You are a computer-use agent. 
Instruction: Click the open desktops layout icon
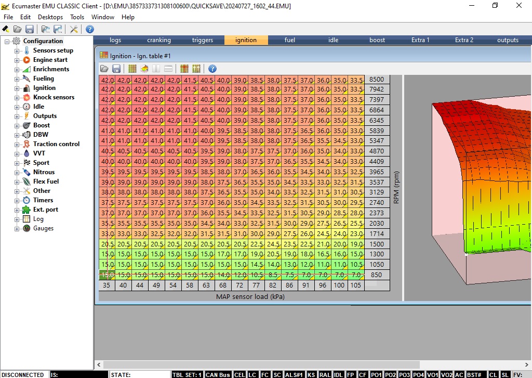46,29
